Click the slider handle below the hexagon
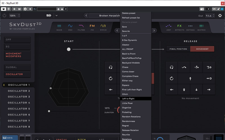The image size is (225, 140). point(49,111)
